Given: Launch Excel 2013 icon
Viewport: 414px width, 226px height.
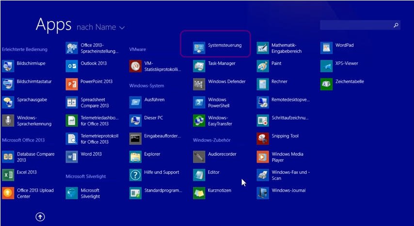Looking at the screenshot, I should [x=8, y=175].
